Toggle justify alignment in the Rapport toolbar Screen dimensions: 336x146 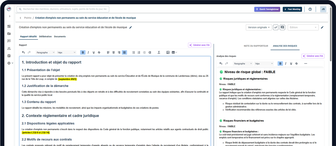124,52
